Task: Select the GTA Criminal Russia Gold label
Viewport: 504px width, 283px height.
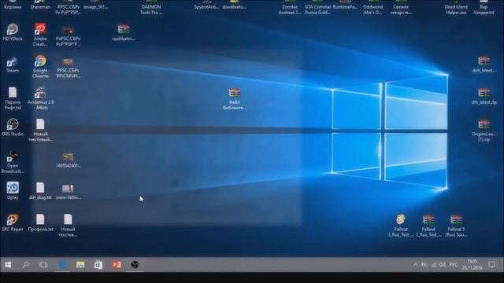Action: pyautogui.click(x=317, y=9)
